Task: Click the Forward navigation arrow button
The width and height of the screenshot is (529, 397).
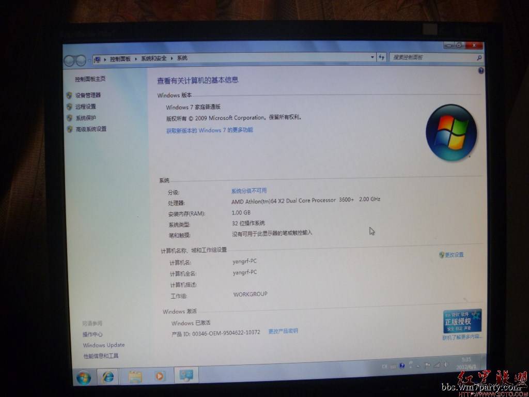Action: (x=81, y=61)
